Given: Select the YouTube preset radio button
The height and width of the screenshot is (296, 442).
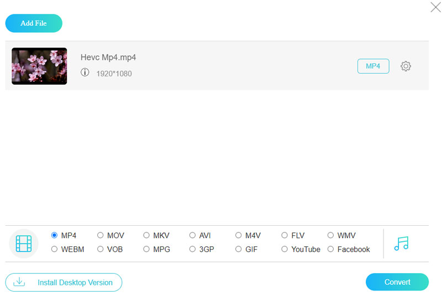Looking at the screenshot, I should point(285,249).
